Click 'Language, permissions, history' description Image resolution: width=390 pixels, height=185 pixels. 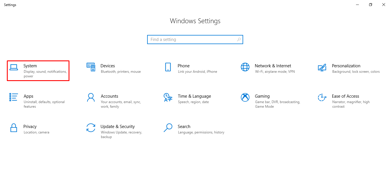tap(201, 132)
